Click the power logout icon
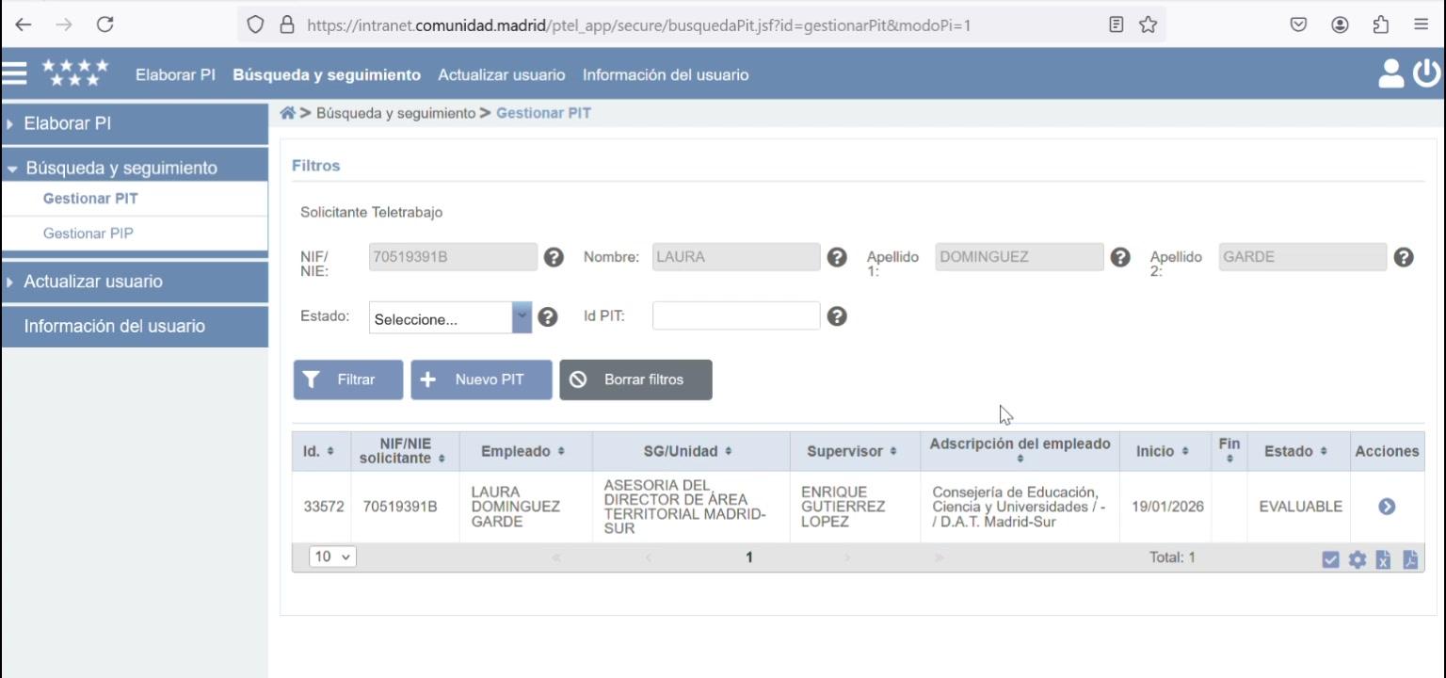Image resolution: width=1446 pixels, height=678 pixels. [x=1427, y=73]
